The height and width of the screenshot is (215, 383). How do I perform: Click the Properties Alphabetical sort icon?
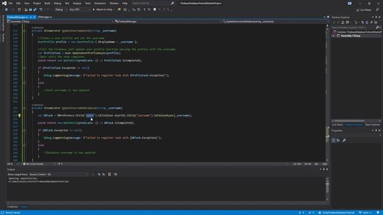338,140
